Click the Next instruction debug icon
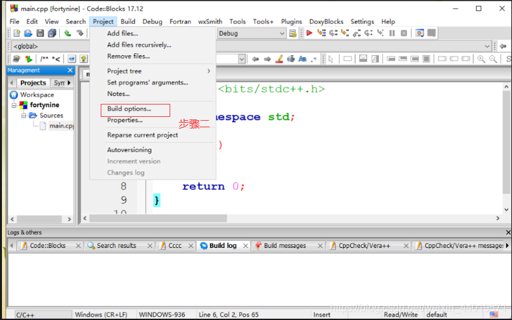This screenshot has height=320, width=512. [368, 33]
